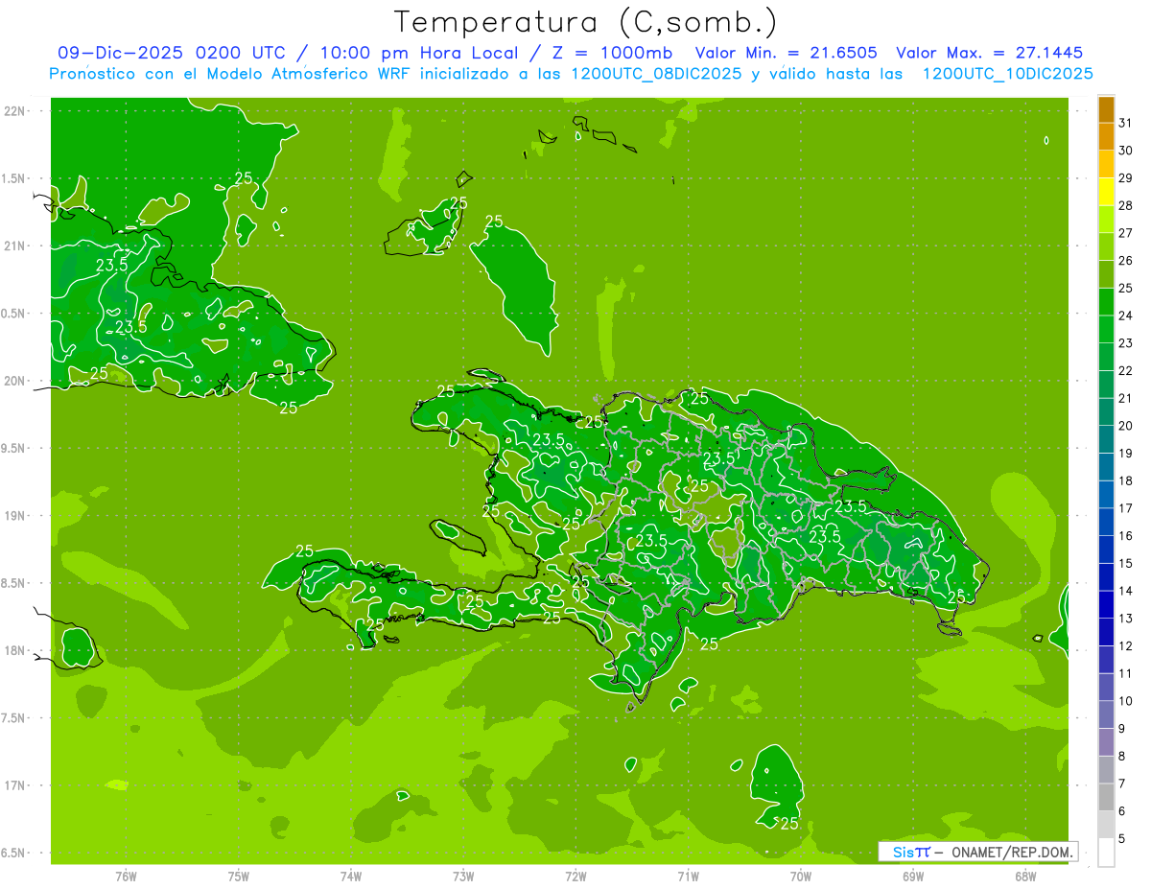Image resolution: width=1151 pixels, height=889 pixels.
Task: Click the '18N' latitude axis label
Action: 15,650
